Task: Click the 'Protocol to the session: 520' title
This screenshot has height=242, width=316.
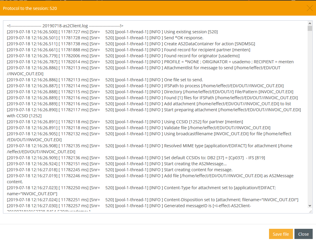Action: (x=30, y=8)
